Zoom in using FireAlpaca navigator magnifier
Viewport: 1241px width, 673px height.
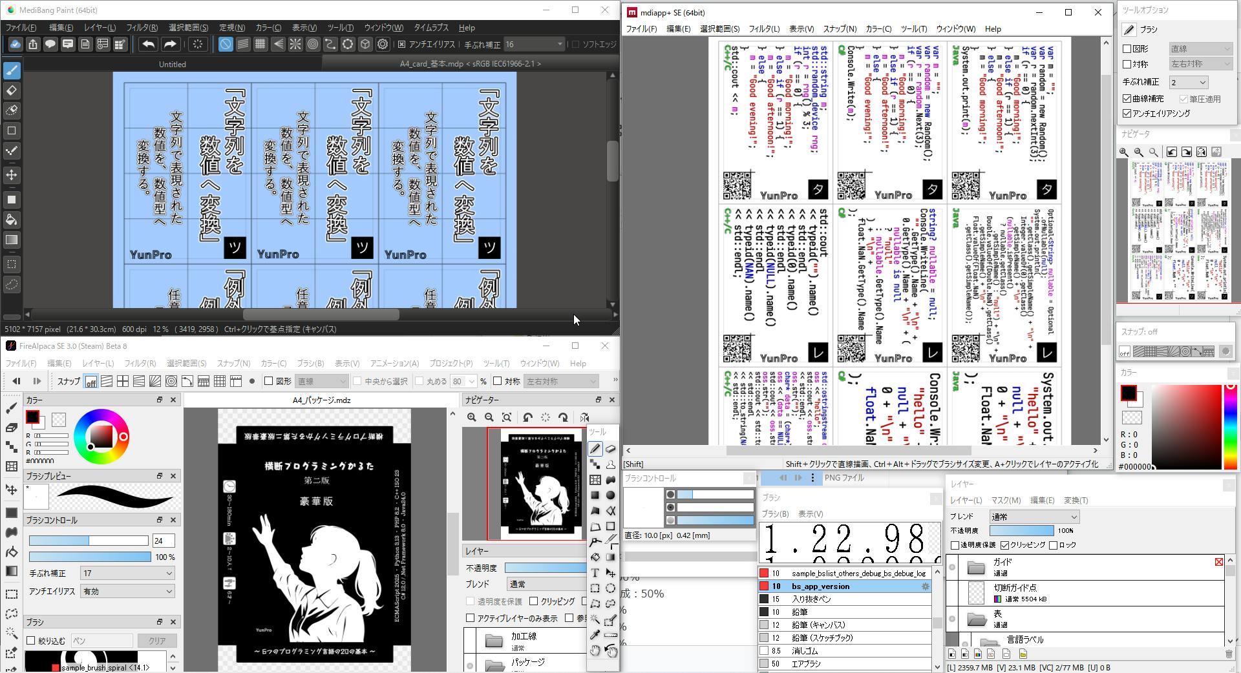(x=472, y=417)
